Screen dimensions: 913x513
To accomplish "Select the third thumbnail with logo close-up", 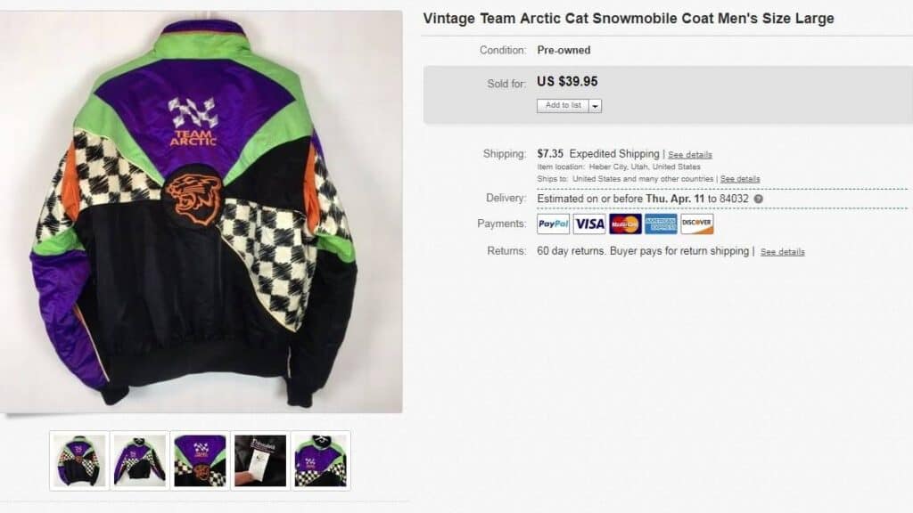I will (201, 460).
